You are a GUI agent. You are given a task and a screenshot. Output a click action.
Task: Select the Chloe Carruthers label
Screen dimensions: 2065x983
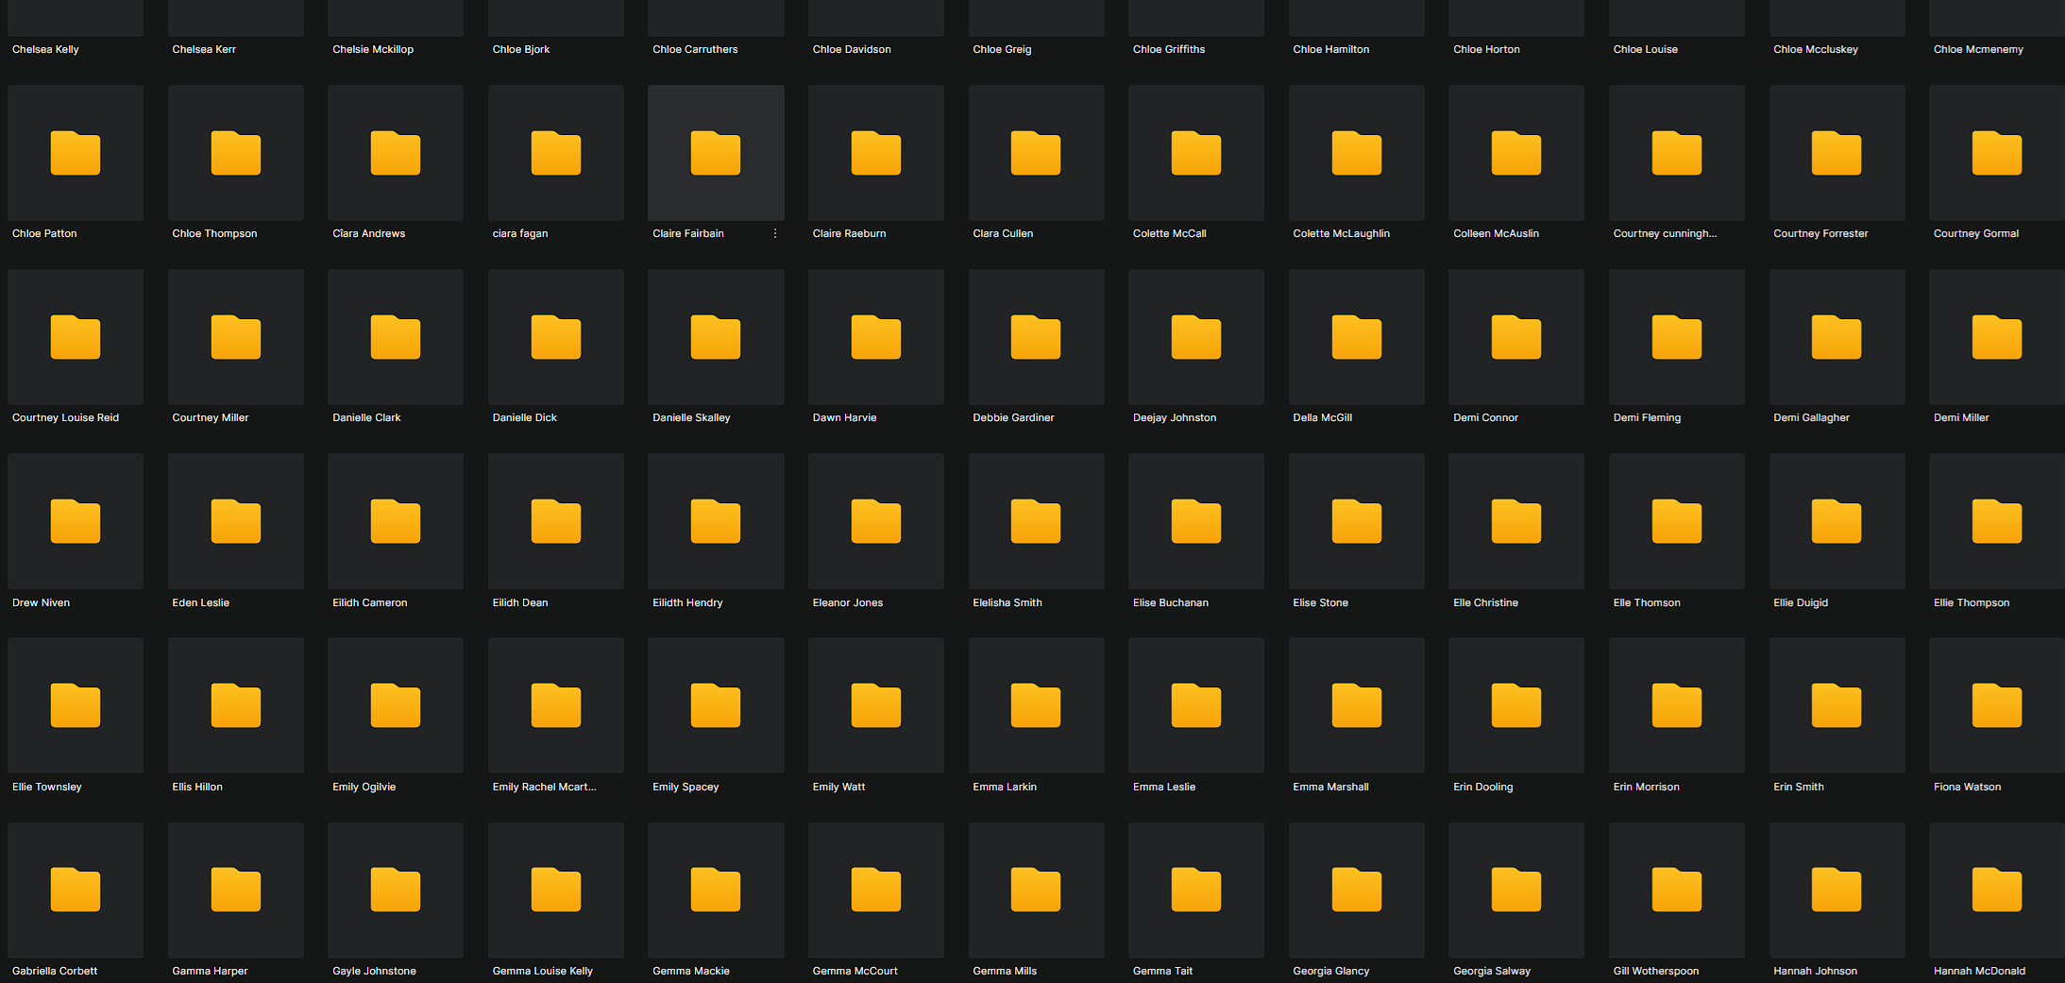click(x=695, y=49)
